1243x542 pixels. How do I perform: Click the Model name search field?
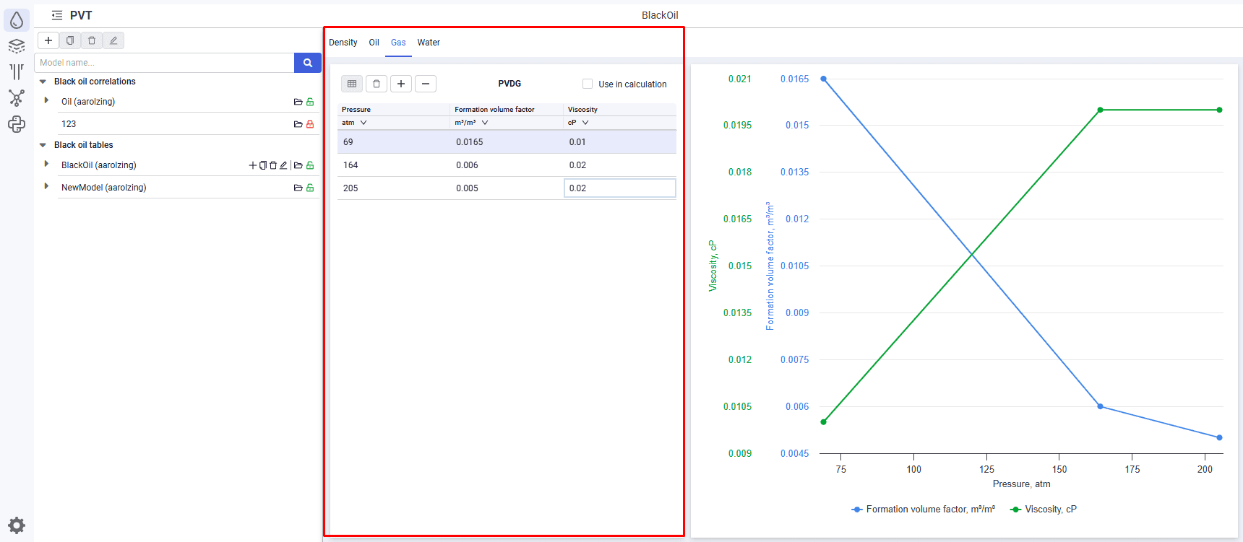[164, 63]
